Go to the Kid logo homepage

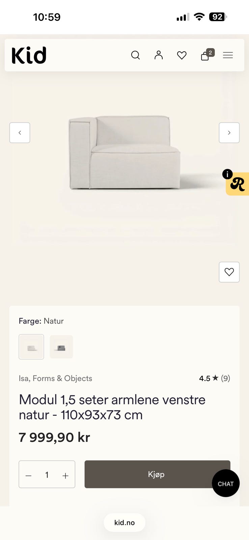click(29, 55)
